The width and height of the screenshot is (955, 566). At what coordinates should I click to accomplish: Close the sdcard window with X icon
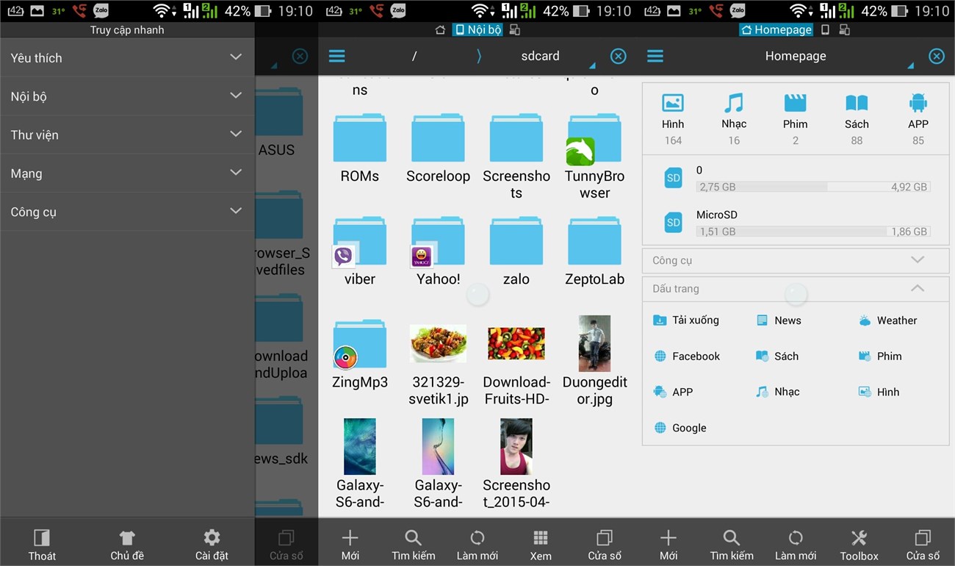pos(619,56)
